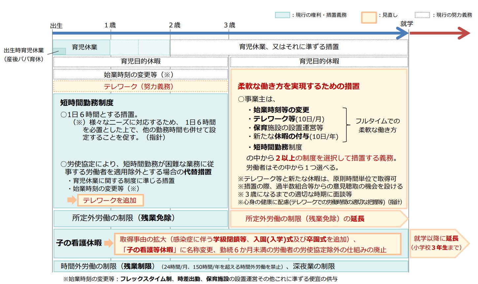Image resolution: width=478 pixels, height=284 pixels.
Task: Click bullet テレワーク等(10日/月)
Action: click(286, 119)
